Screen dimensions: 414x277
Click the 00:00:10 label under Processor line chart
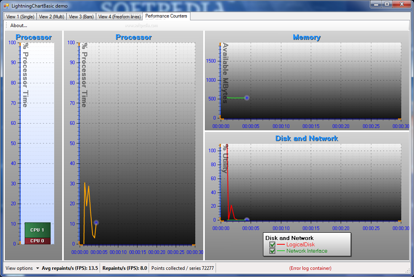click(118, 252)
